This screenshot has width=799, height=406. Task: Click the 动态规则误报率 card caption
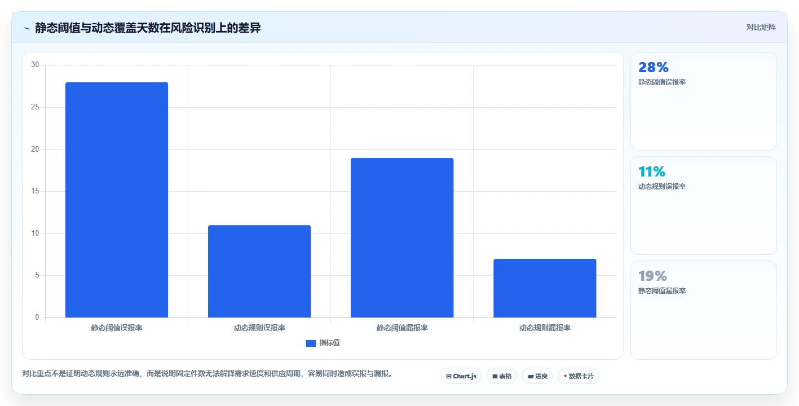tap(662, 187)
